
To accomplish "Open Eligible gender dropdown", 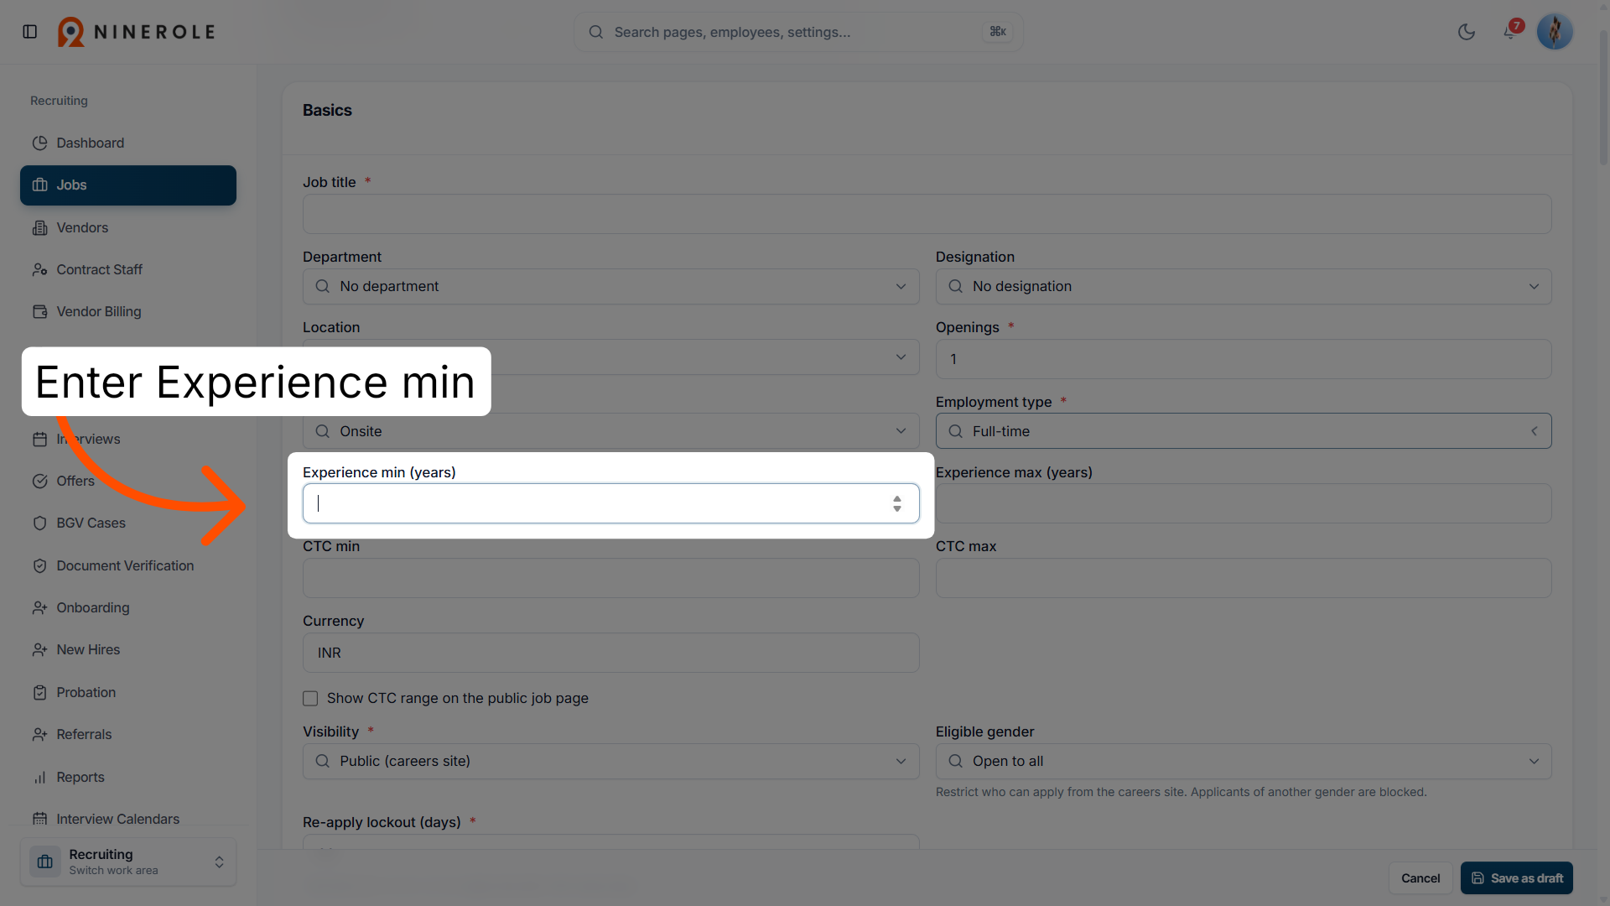I will click(1244, 761).
